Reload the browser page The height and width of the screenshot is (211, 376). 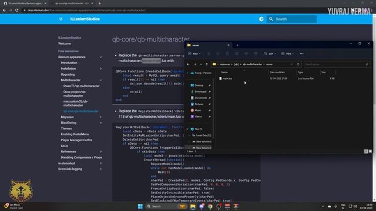point(17,11)
